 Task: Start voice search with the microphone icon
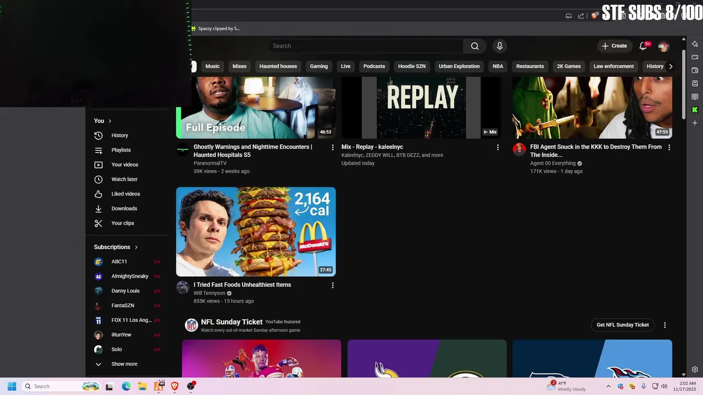coord(499,46)
